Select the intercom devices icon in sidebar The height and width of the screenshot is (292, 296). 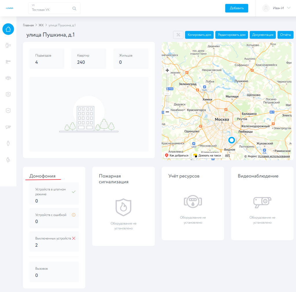pos(8,45)
